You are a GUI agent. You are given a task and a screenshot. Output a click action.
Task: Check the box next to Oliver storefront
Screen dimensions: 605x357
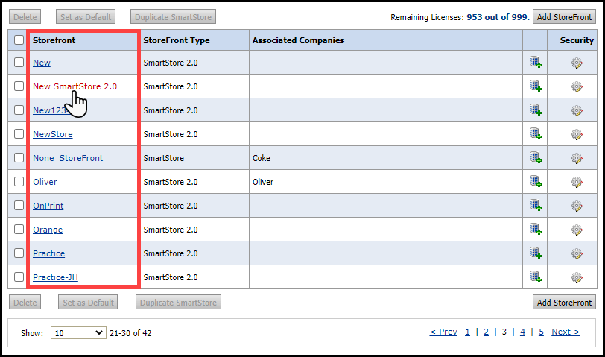[x=19, y=182]
